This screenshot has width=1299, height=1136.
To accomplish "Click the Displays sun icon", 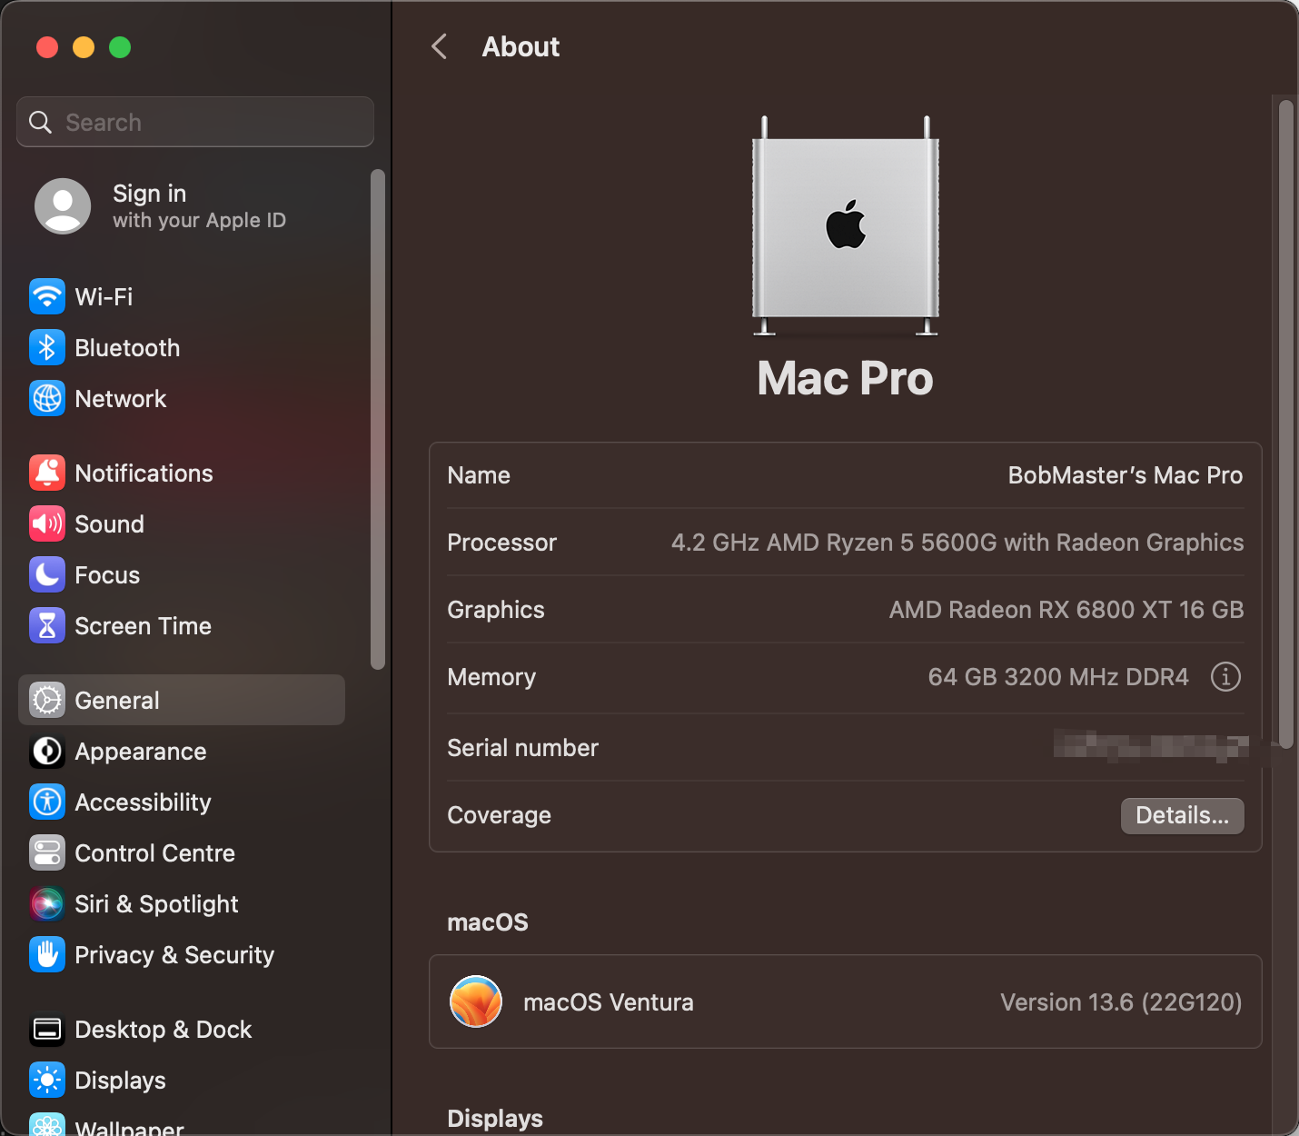I will coord(47,1080).
